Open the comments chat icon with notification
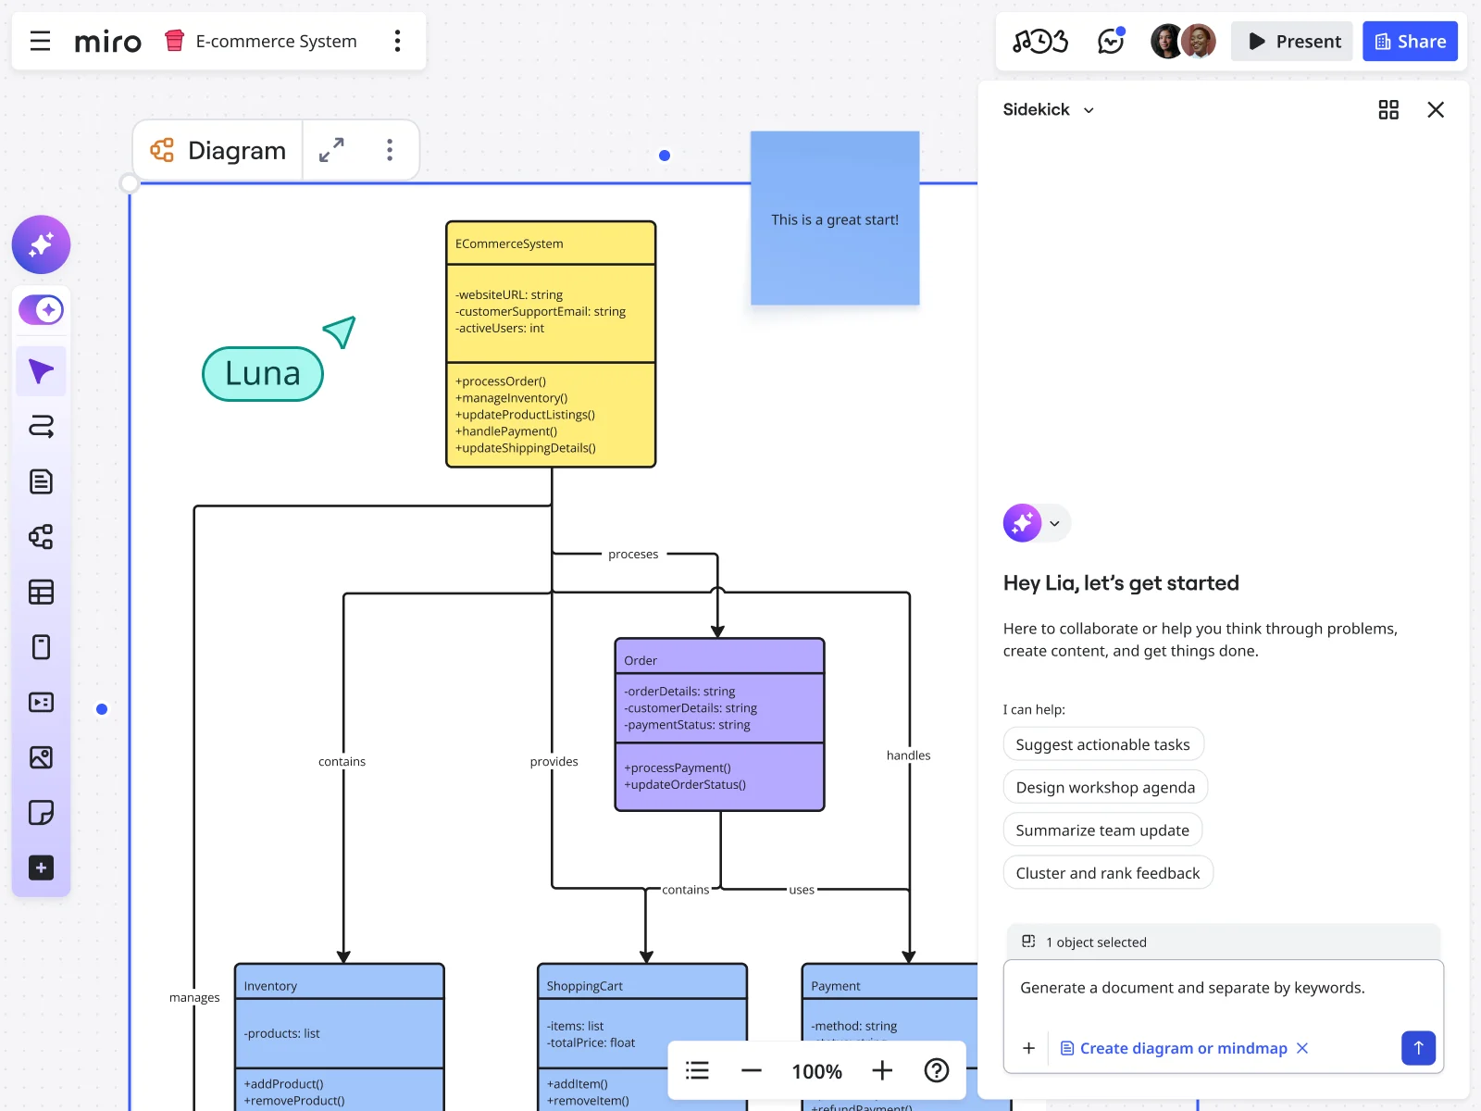This screenshot has height=1111, width=1481. [1112, 41]
